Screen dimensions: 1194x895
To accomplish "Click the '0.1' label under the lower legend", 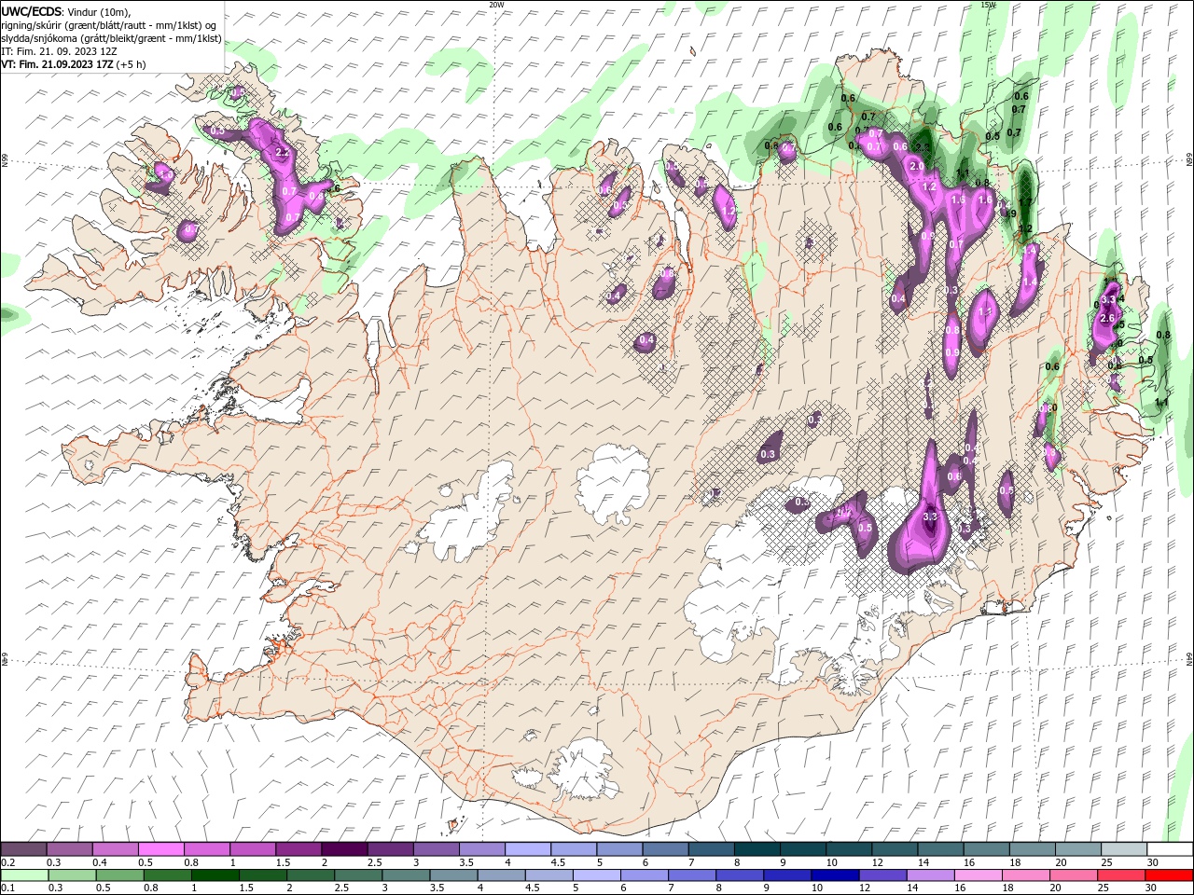I will (x=7, y=888).
